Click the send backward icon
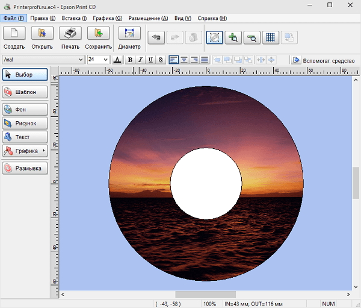This screenshot has width=361, height=308. point(238,60)
